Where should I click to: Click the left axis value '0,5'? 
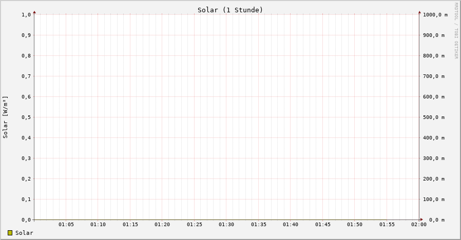(x=26, y=117)
